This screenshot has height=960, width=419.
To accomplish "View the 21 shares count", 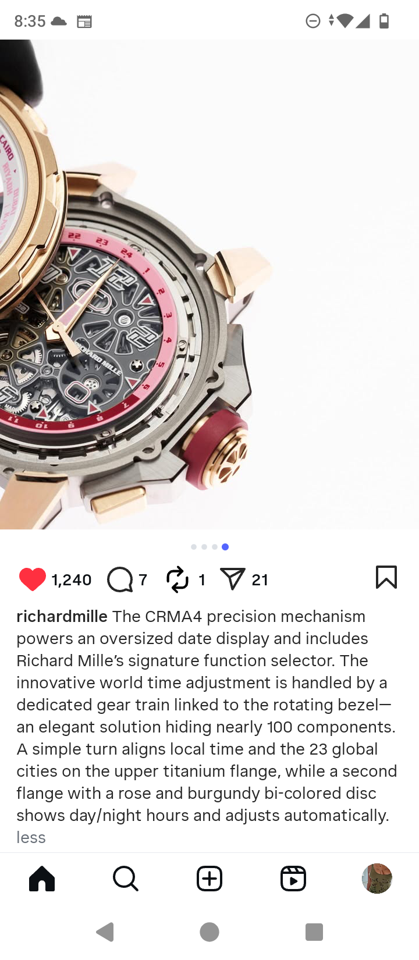I will point(260,580).
